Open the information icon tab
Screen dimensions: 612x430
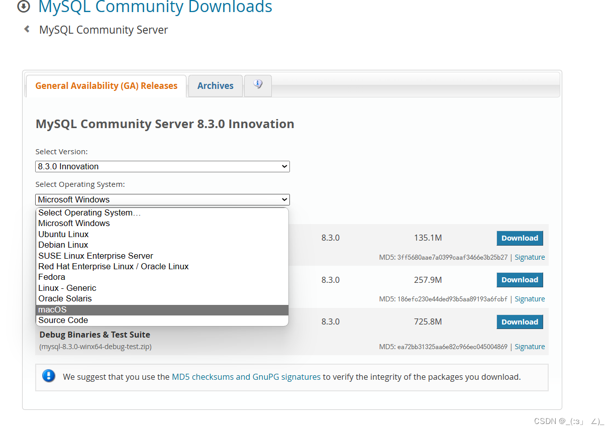click(x=258, y=85)
